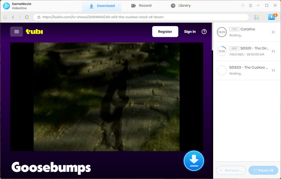Open the Tubi hamburger menu
Viewport: 281px width, 179px height.
point(16,32)
